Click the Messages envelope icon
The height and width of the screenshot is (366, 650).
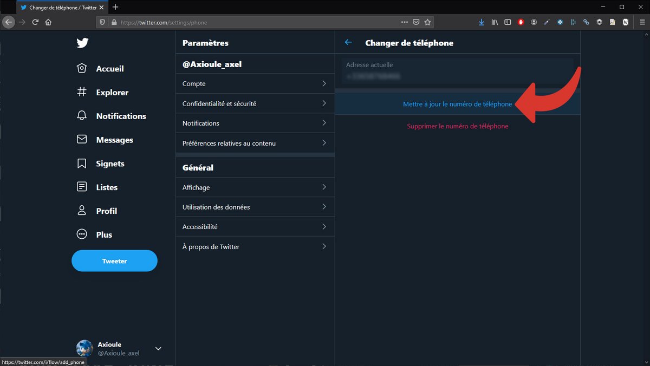click(82, 140)
